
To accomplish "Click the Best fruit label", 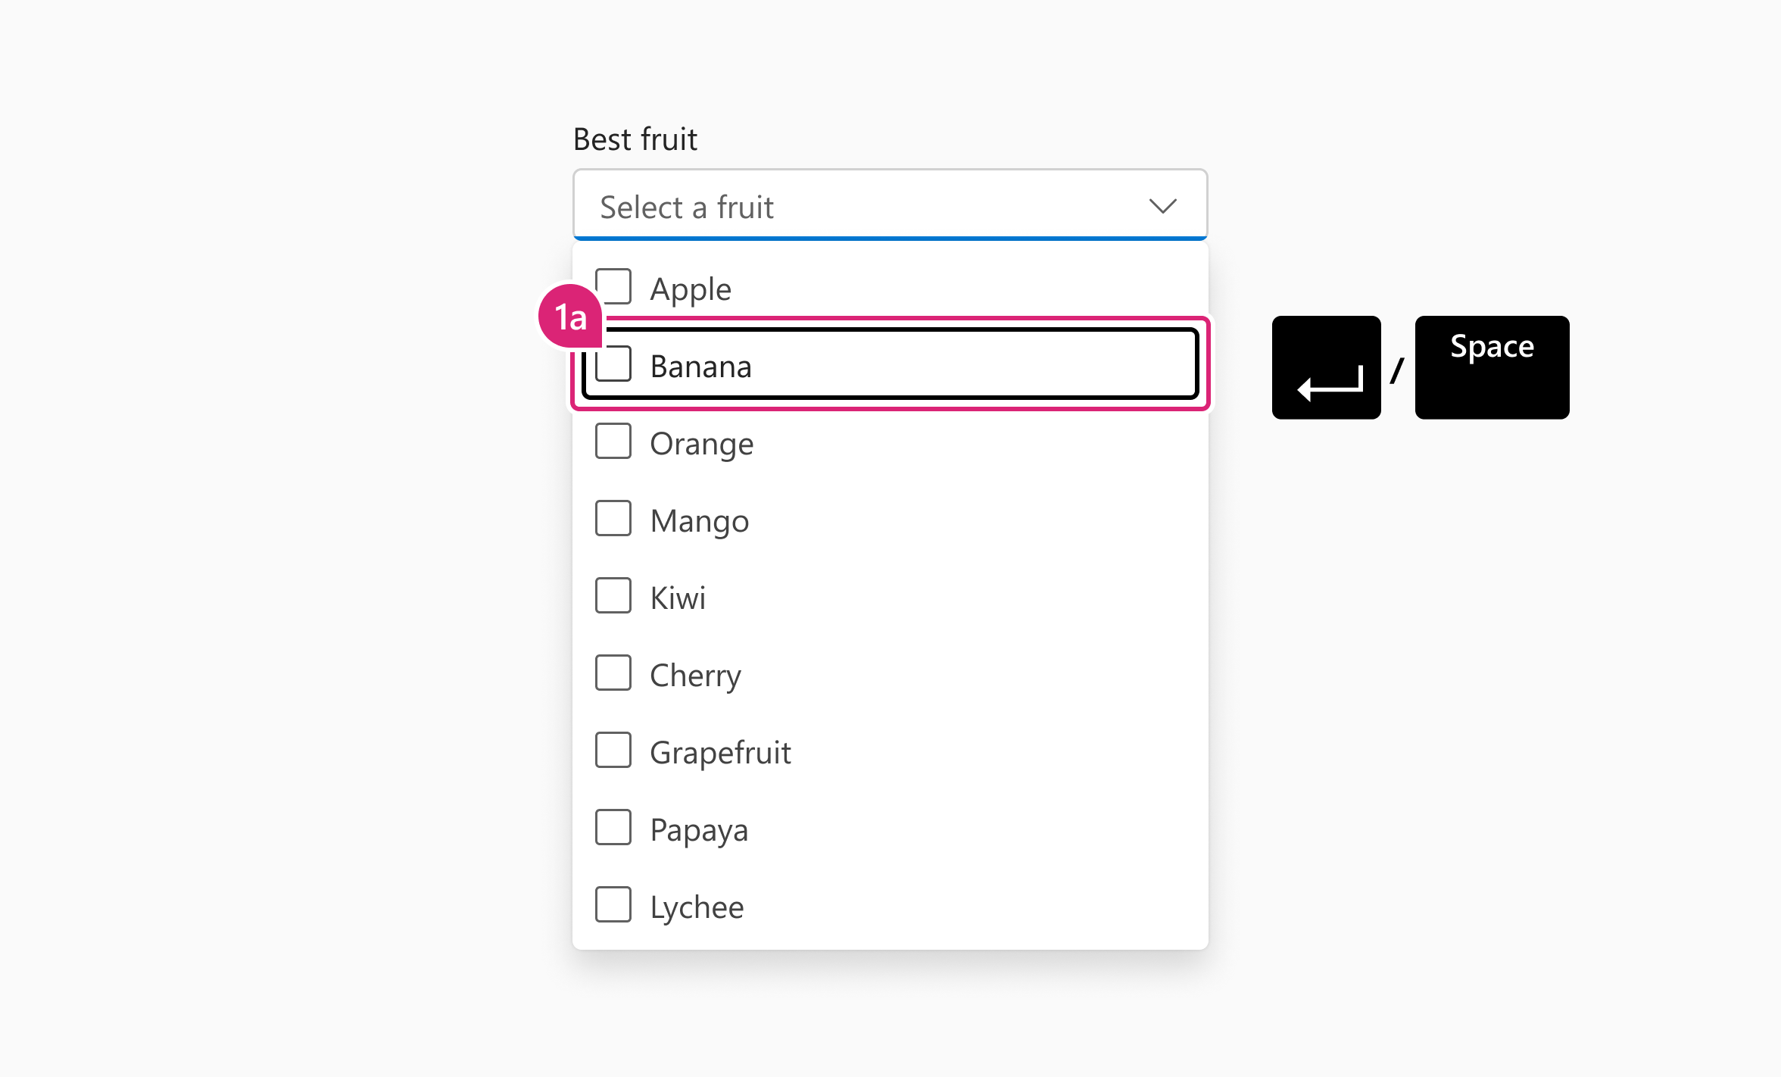I will point(635,138).
